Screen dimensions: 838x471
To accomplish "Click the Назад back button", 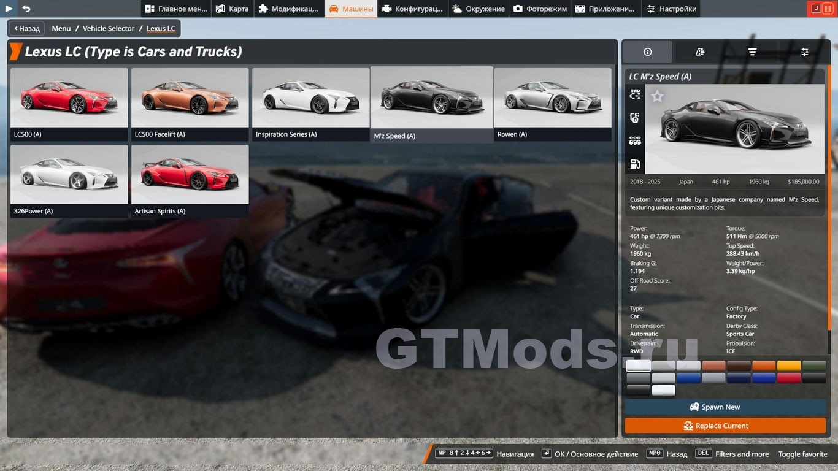I will click(x=26, y=28).
